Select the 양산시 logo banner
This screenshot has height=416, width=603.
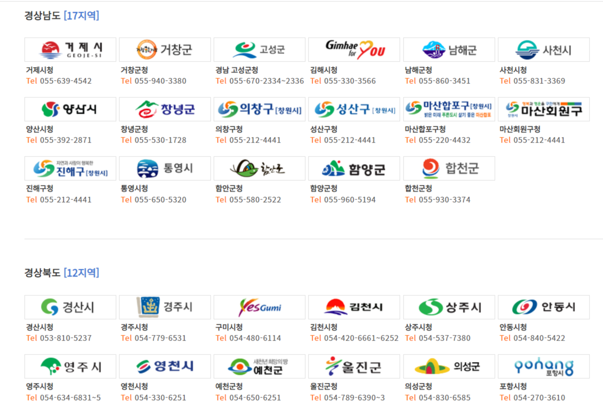tap(70, 109)
